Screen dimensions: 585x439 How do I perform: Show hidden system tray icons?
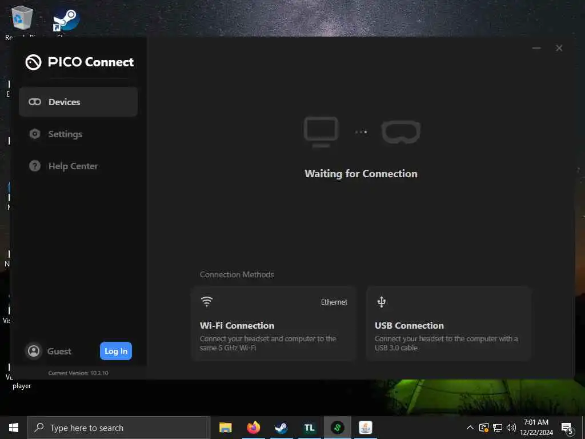470,428
